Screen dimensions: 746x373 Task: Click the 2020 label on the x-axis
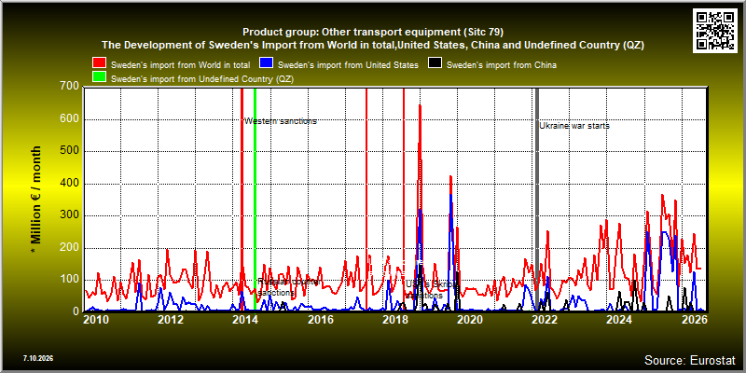pyautogui.click(x=469, y=319)
